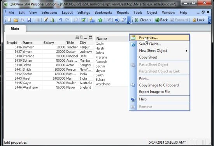214x146 pixels.
Task: Send table box to Excel (XL icon)
Action: (81, 37)
